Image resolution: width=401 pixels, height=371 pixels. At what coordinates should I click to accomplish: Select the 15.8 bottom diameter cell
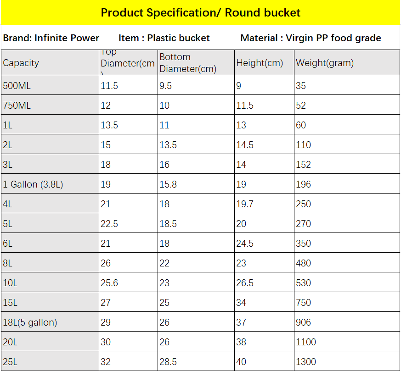coord(196,183)
